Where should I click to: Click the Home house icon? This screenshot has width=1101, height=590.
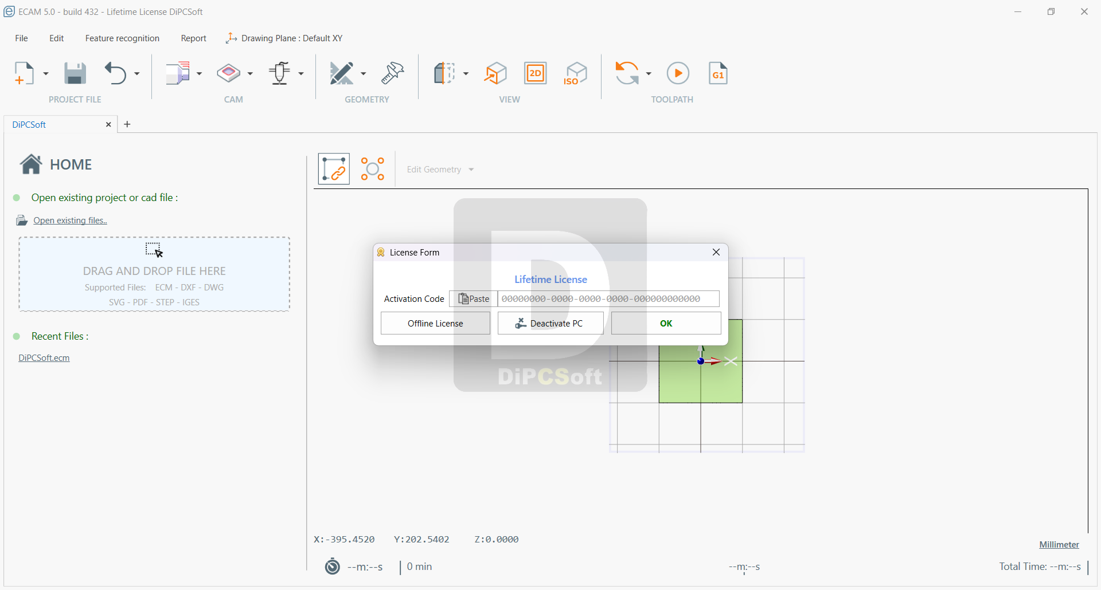pos(31,164)
